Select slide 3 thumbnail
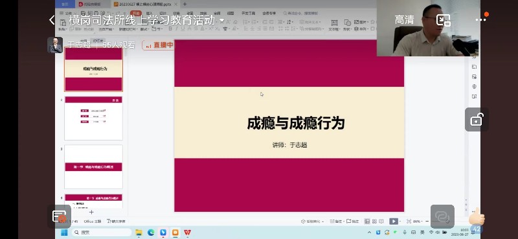 pos(93,166)
